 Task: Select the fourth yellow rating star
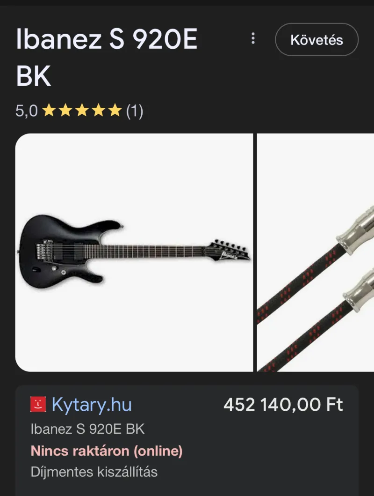pos(98,111)
